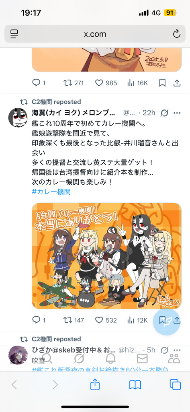Open more options on ひざか's post
This screenshot has width=190, height=412.
(x=177, y=350)
